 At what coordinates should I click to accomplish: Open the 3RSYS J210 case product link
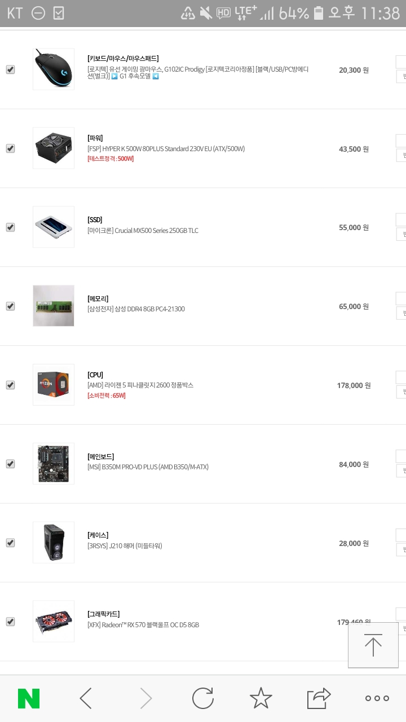[x=125, y=546]
